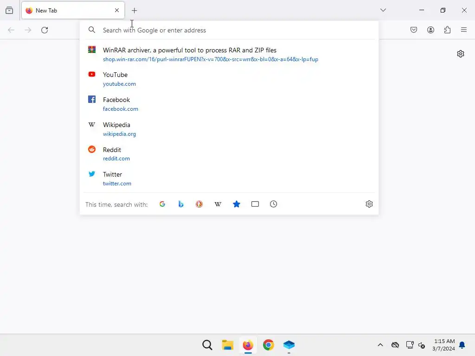Screen dimensions: 475x356
Task: Open a new tab with plus button
Action: pos(134,11)
